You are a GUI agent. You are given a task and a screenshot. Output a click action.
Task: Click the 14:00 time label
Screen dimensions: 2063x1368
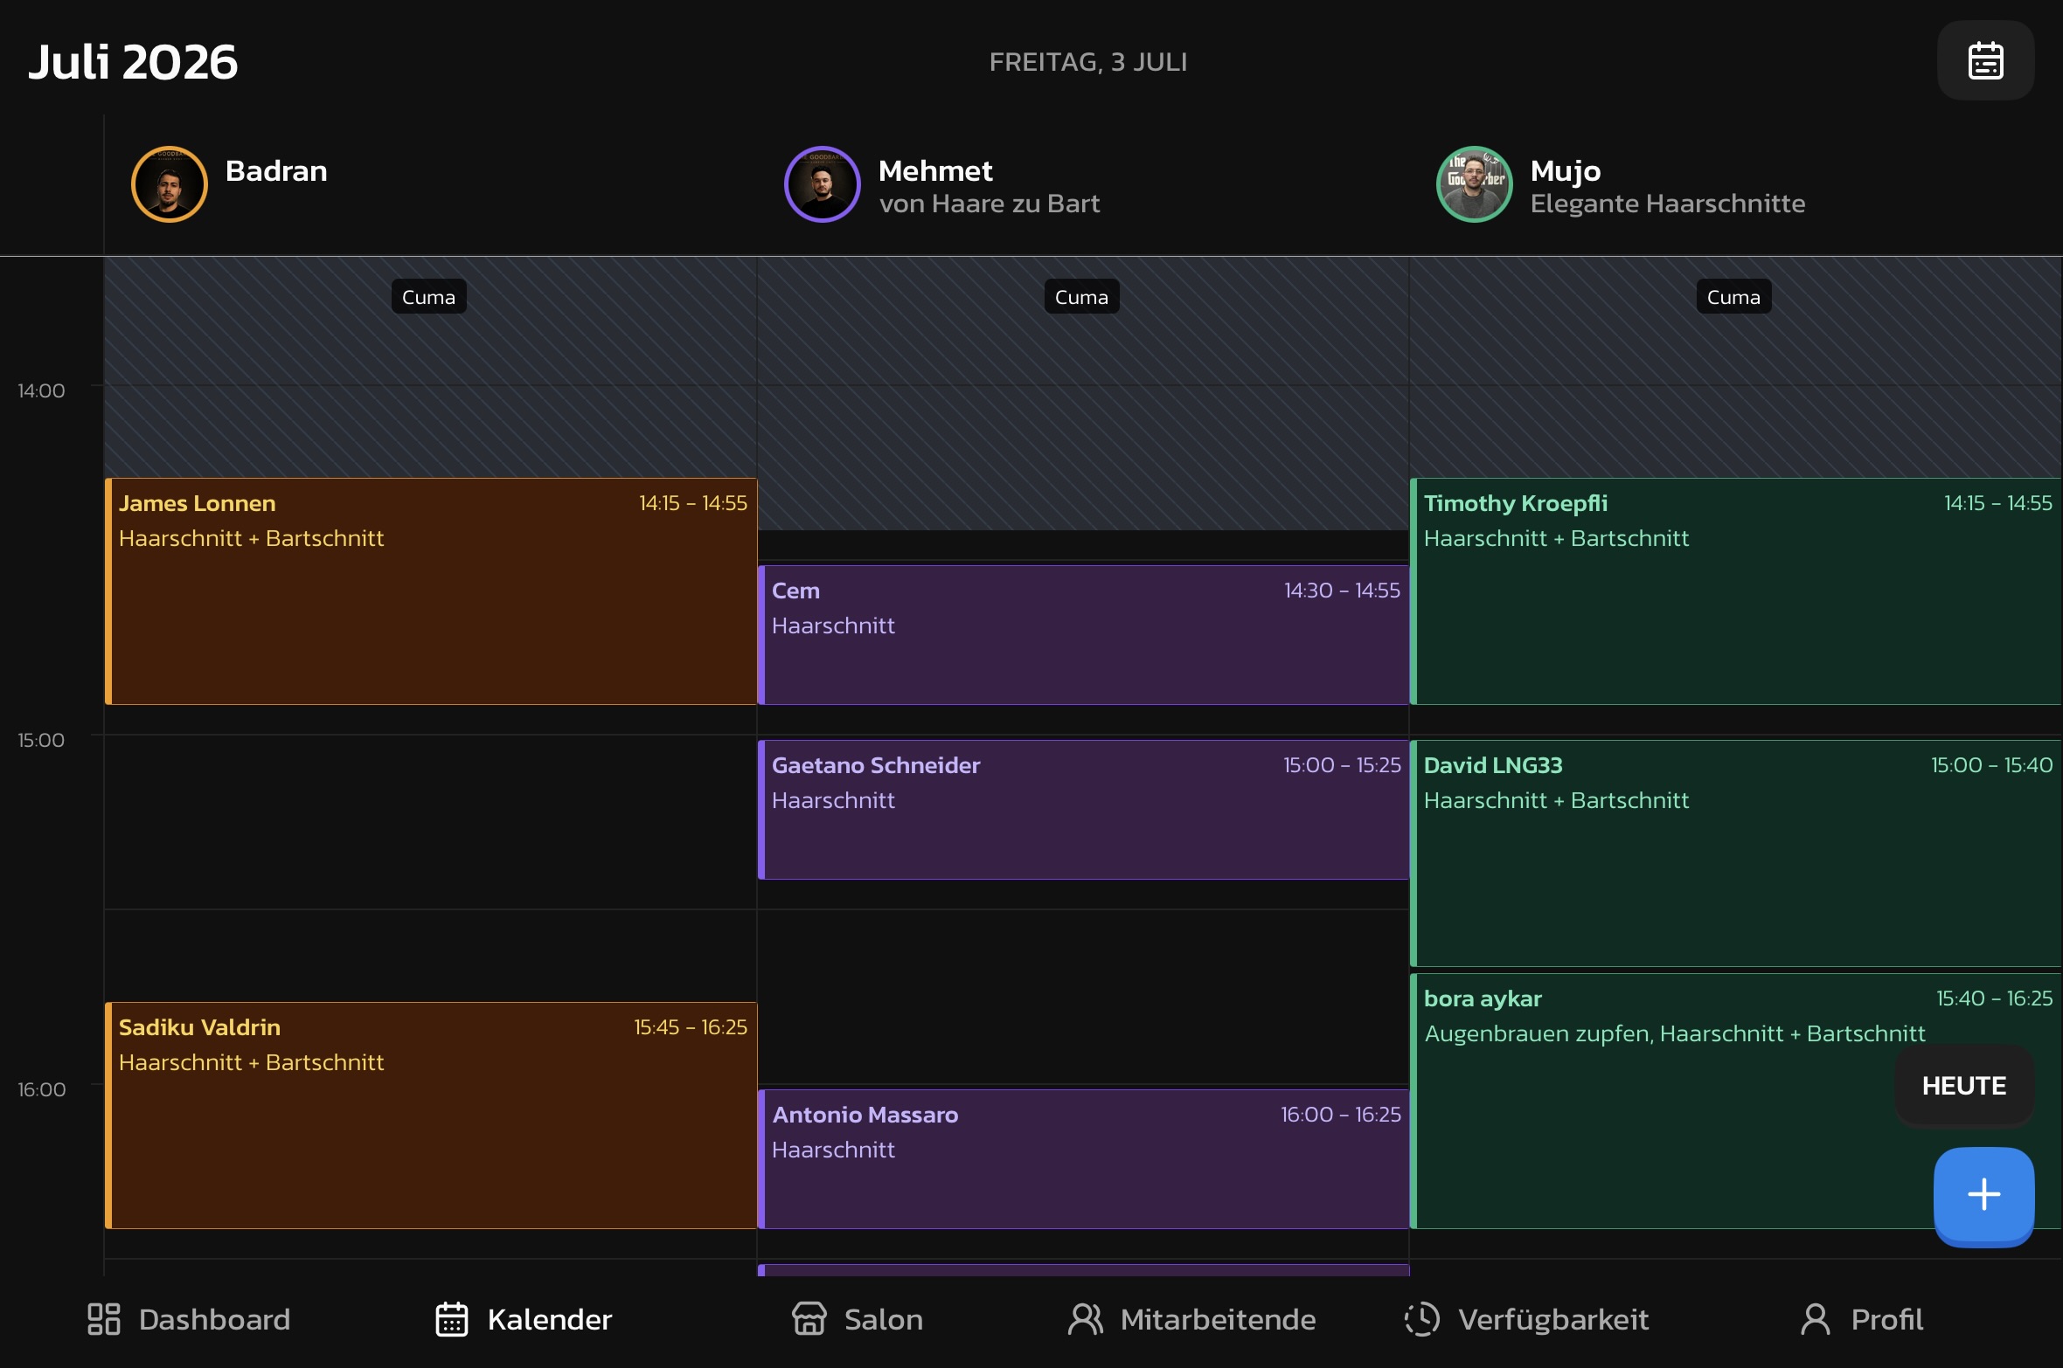41,390
